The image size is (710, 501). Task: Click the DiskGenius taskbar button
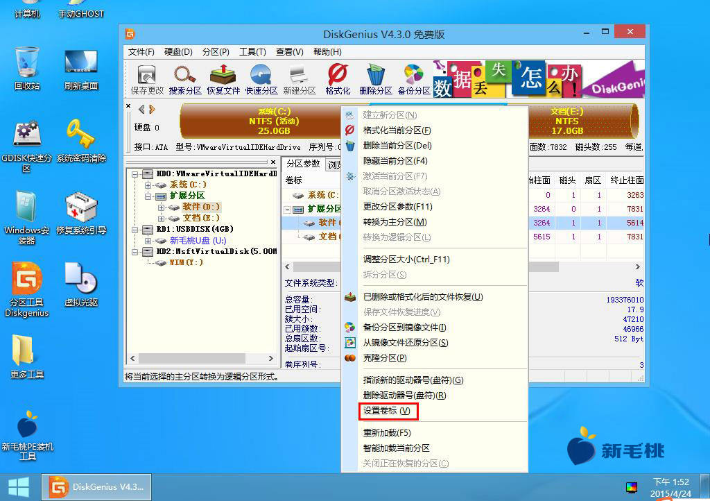point(96,487)
